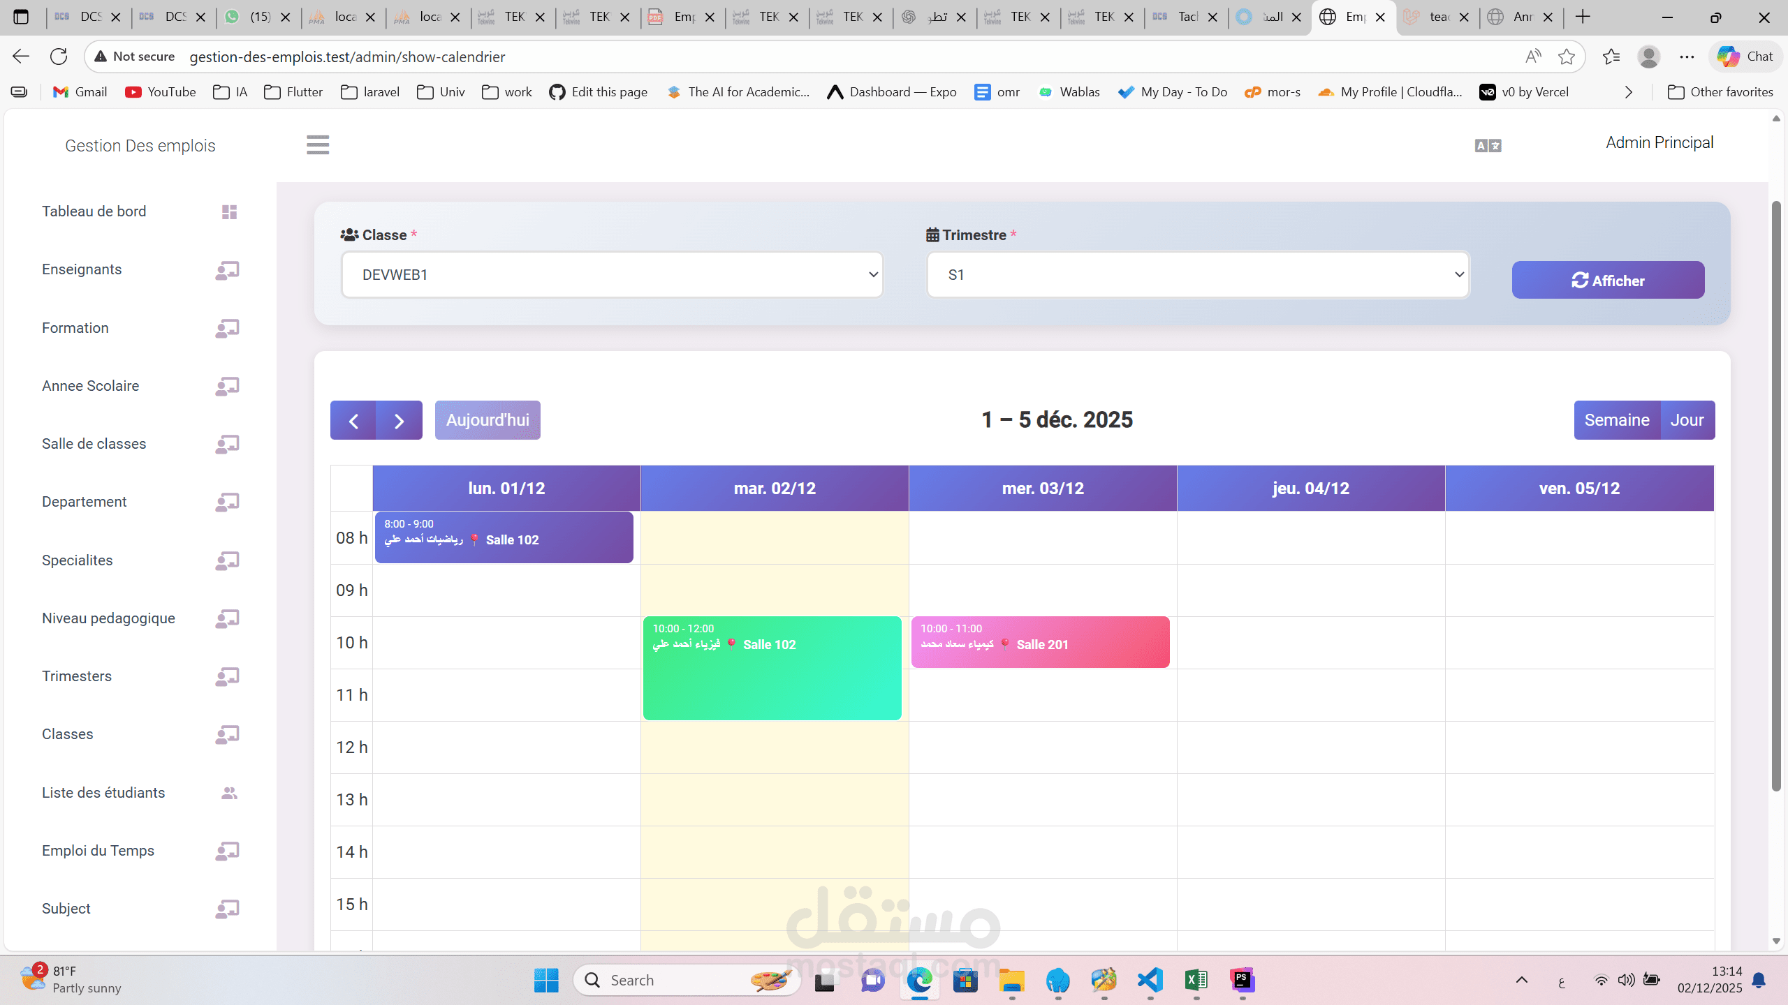
Task: Refresh the page with reload icon
Action: pyautogui.click(x=59, y=57)
